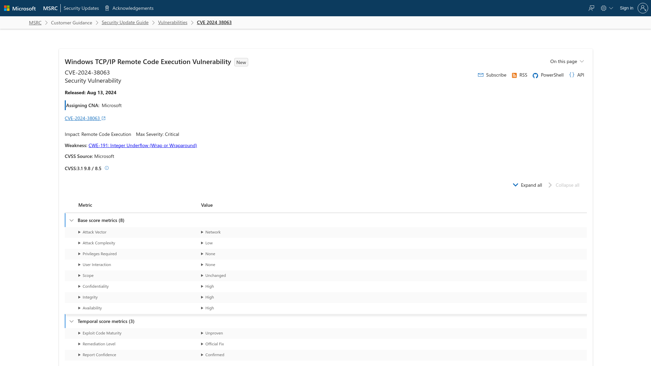651x366 pixels.
Task: Click the RSS link text
Action: point(523,75)
